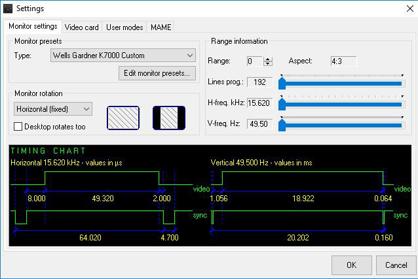Click the 0.064 vertical timing value
The width and height of the screenshot is (418, 279).
[x=383, y=199]
